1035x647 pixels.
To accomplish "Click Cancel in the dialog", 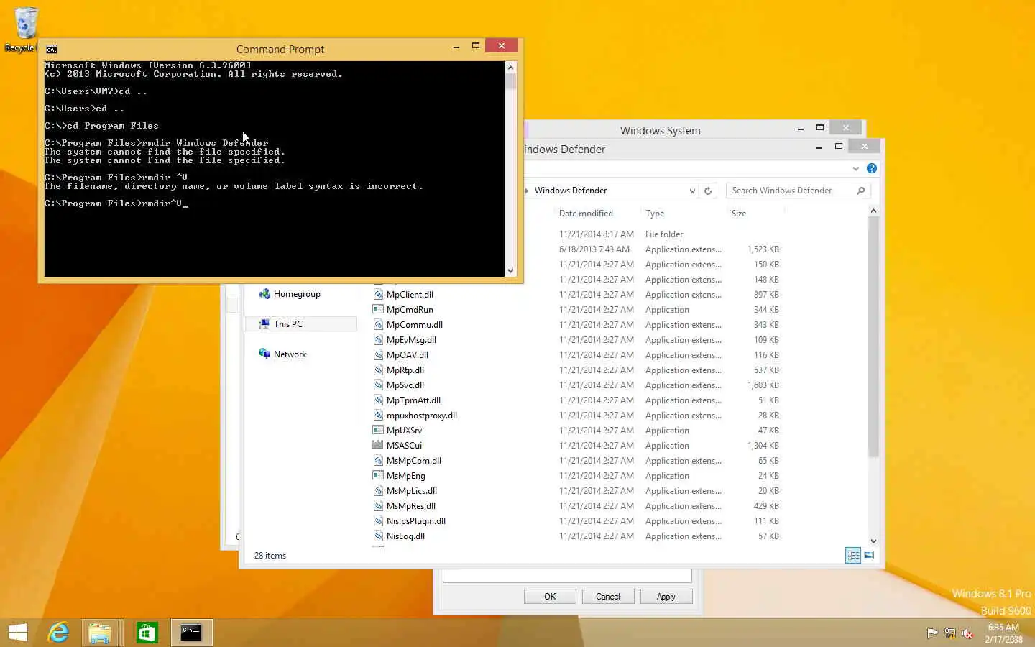I will [x=607, y=597].
